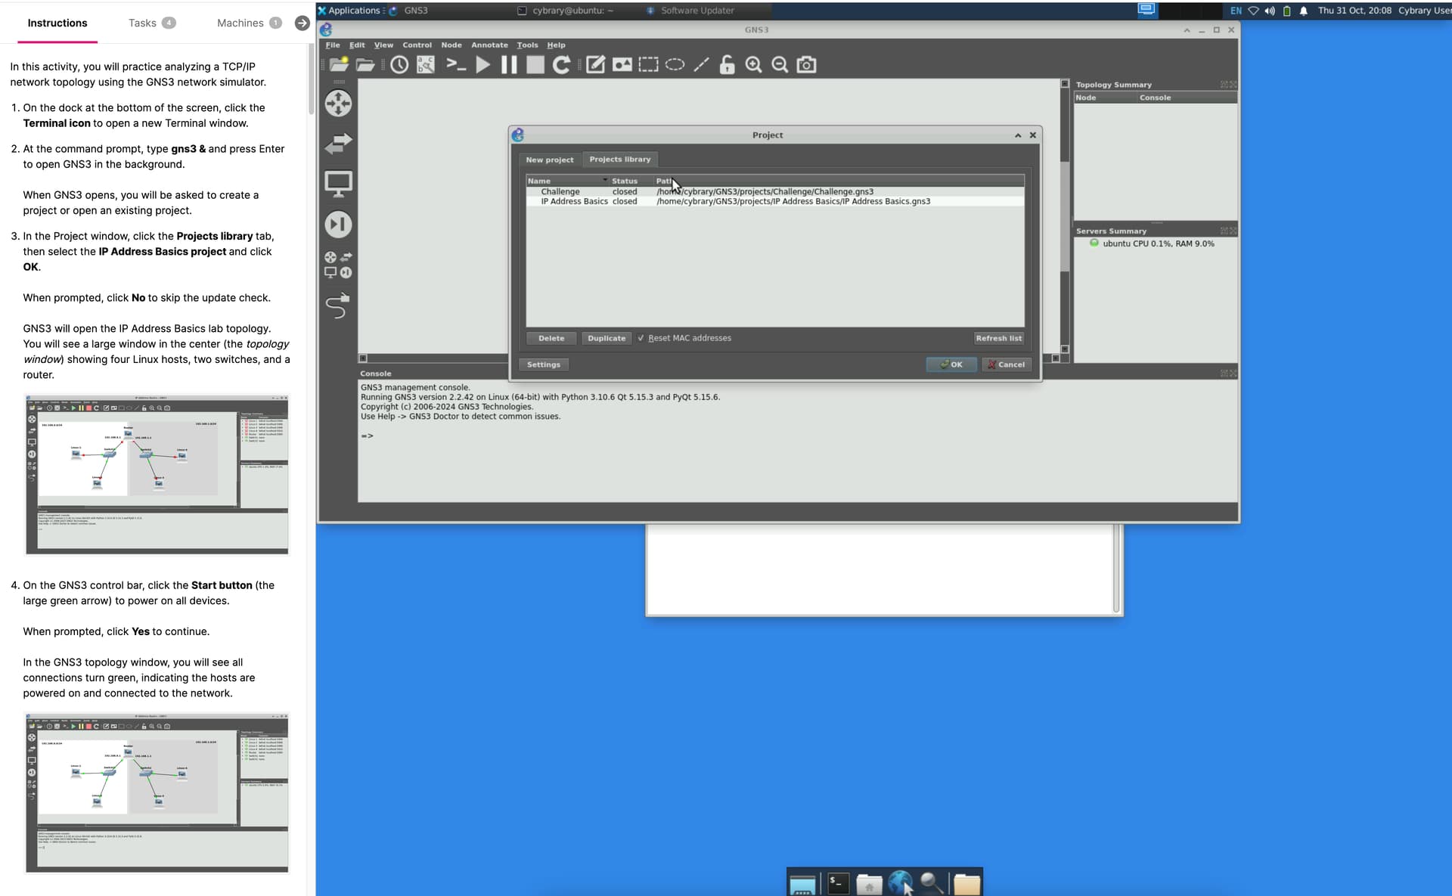Switch to the New project tab

[x=550, y=160]
